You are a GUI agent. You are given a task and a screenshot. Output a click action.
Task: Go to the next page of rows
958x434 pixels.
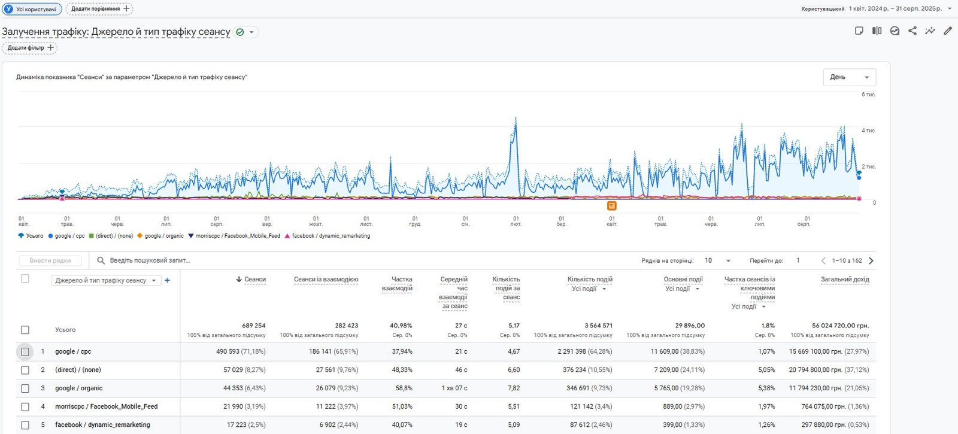(871, 260)
